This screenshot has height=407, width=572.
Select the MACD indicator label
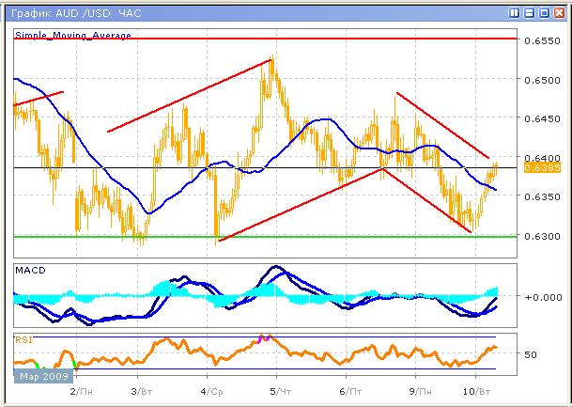coord(31,271)
